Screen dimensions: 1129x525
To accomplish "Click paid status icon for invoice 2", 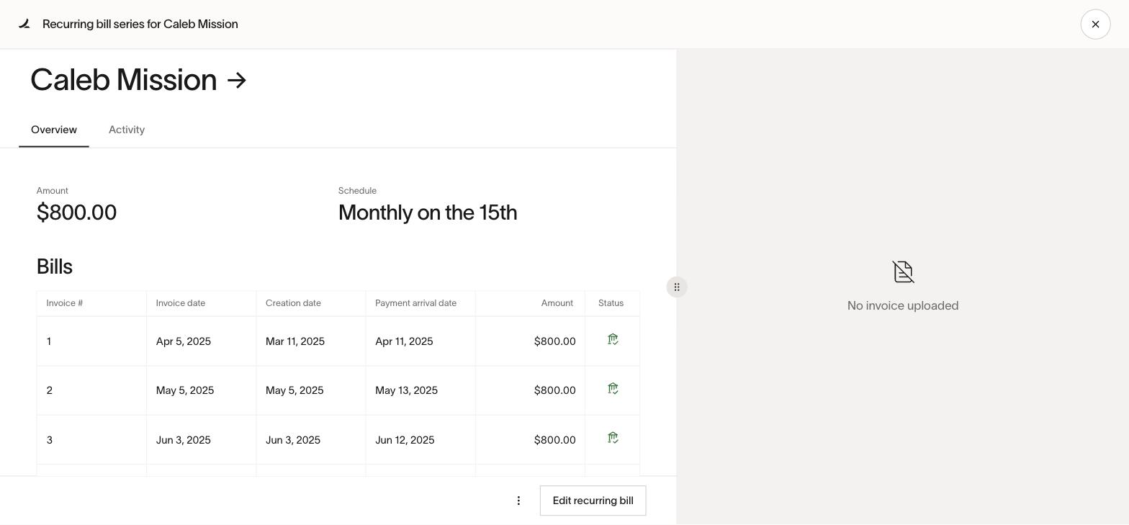I will (613, 389).
